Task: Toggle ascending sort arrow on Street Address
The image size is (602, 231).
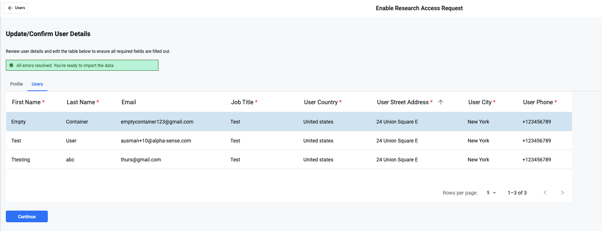Action: tap(441, 102)
